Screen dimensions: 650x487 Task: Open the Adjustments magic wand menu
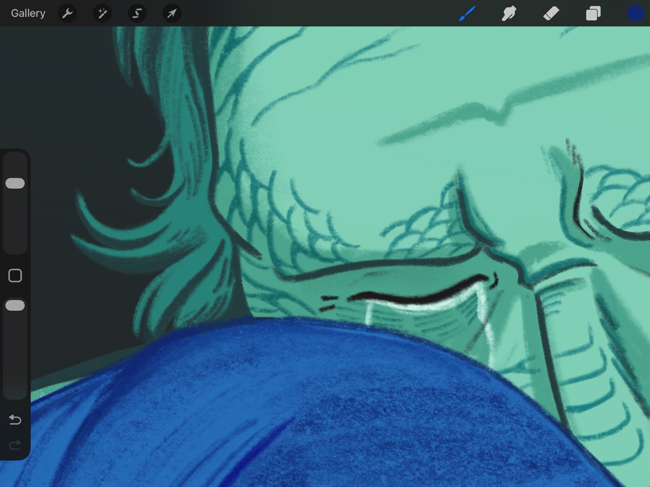point(102,14)
